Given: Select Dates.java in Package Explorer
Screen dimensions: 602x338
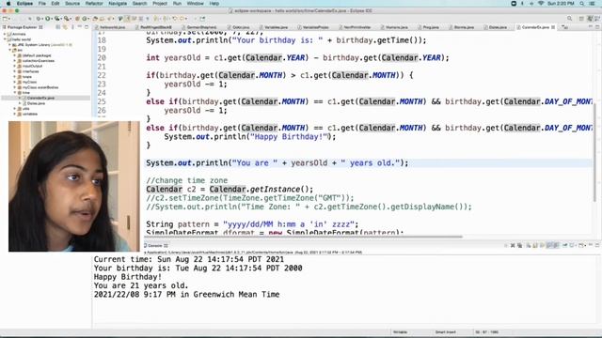Looking at the screenshot, I should click(36, 103).
